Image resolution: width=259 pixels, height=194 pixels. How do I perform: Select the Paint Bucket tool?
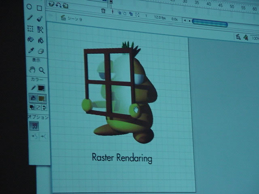tap(40, 40)
